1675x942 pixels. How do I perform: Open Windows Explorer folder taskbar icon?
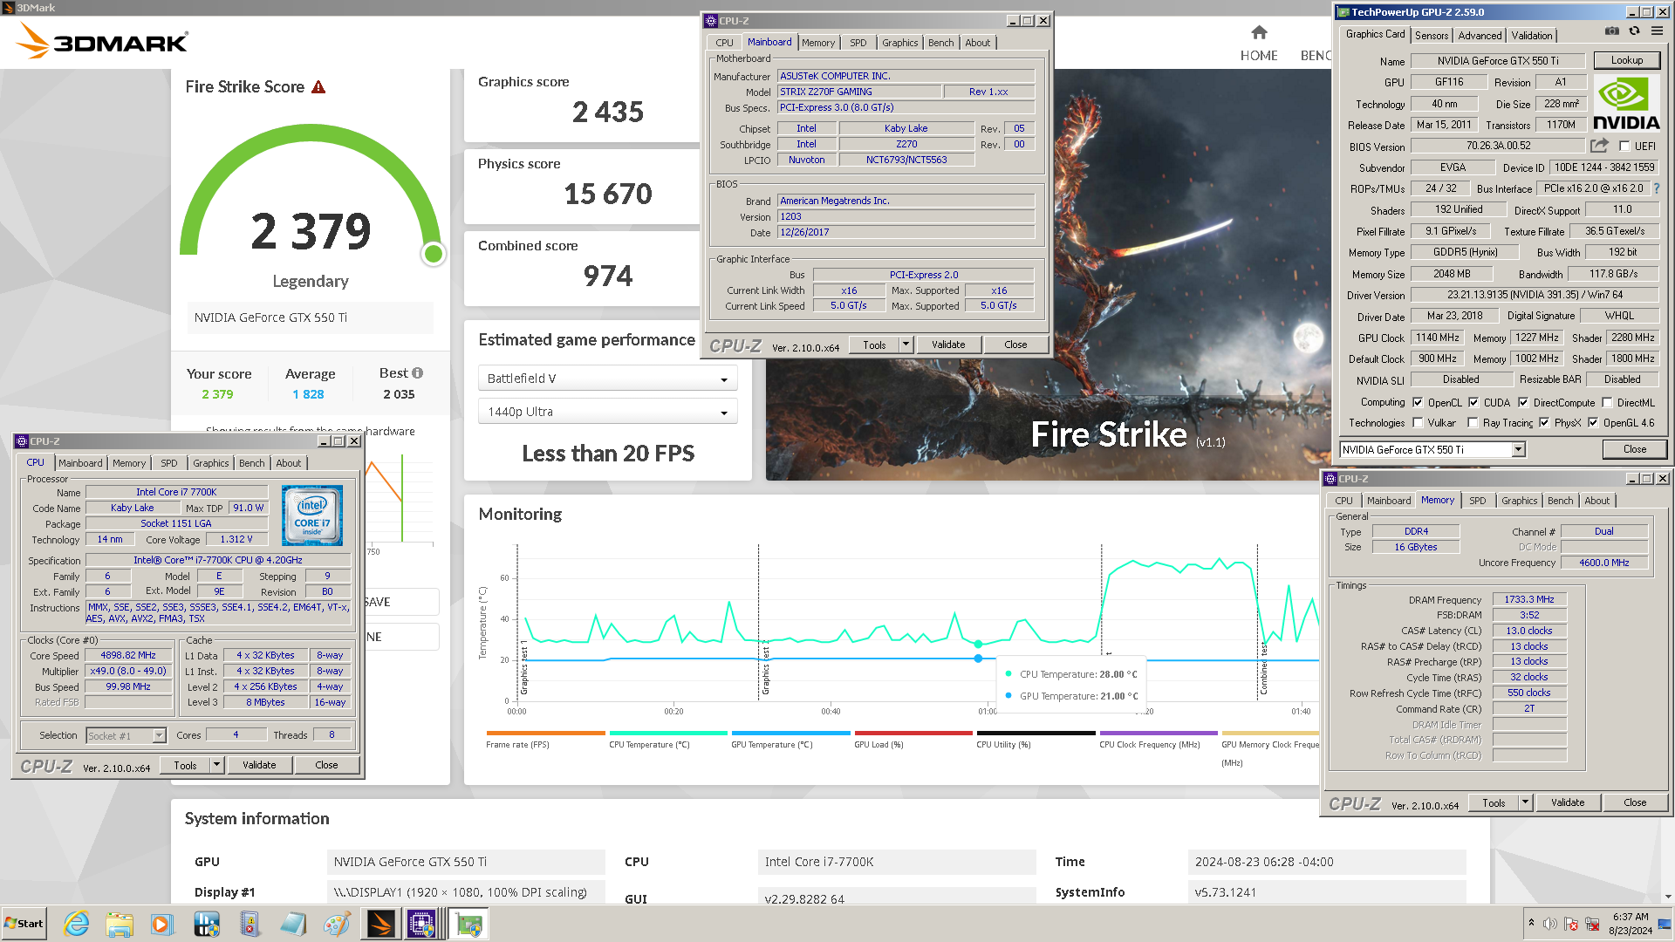(x=120, y=924)
